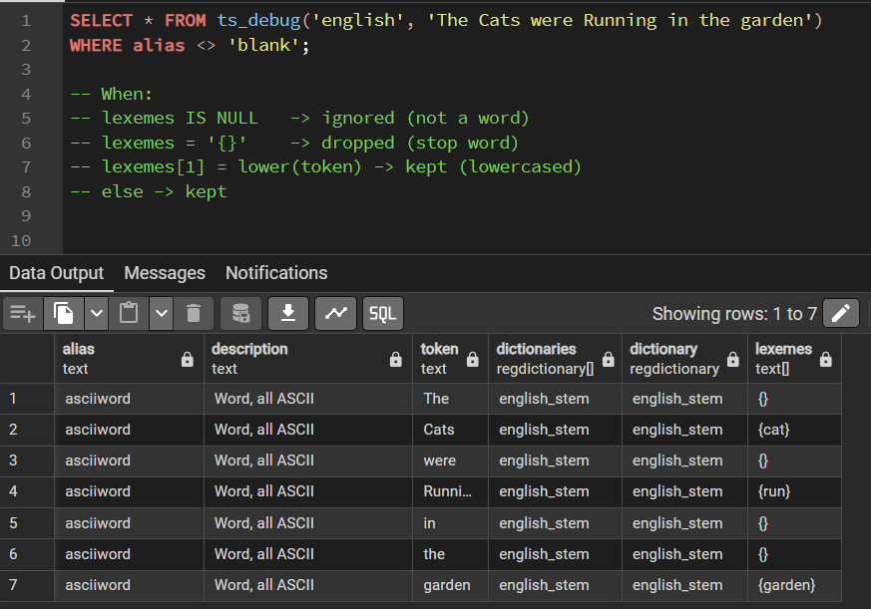The width and height of the screenshot is (871, 609).
Task: Click the lock icon in alias column
Action: (188, 360)
